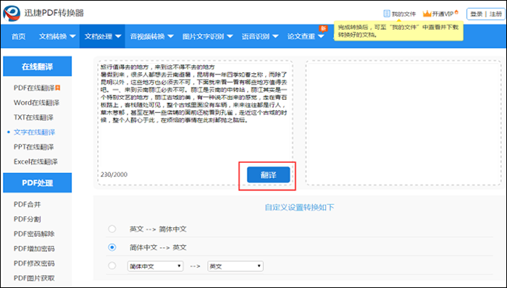Click the 登录 link
The height and width of the screenshot is (288, 507).
click(477, 14)
